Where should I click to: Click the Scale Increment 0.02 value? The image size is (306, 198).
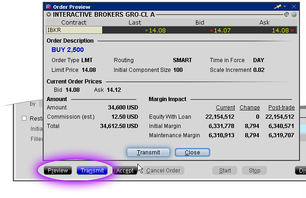click(259, 70)
